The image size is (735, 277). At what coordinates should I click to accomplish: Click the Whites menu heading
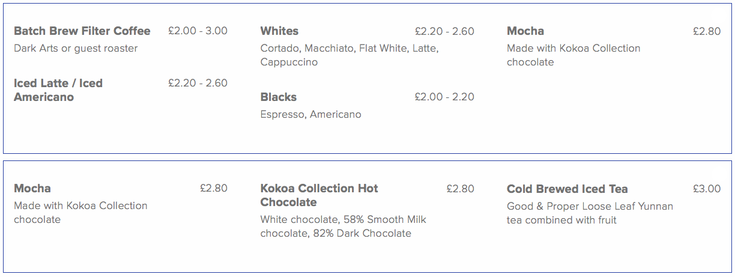279,31
